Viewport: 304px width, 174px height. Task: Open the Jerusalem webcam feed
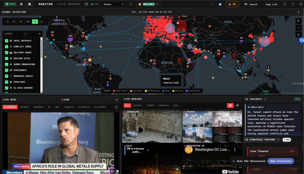[x=152, y=126]
